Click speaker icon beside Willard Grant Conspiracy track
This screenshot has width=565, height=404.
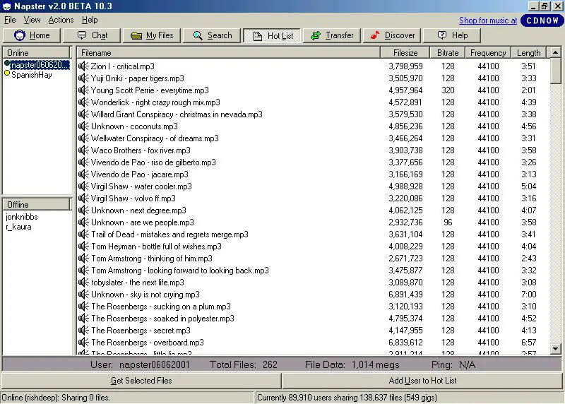point(83,114)
